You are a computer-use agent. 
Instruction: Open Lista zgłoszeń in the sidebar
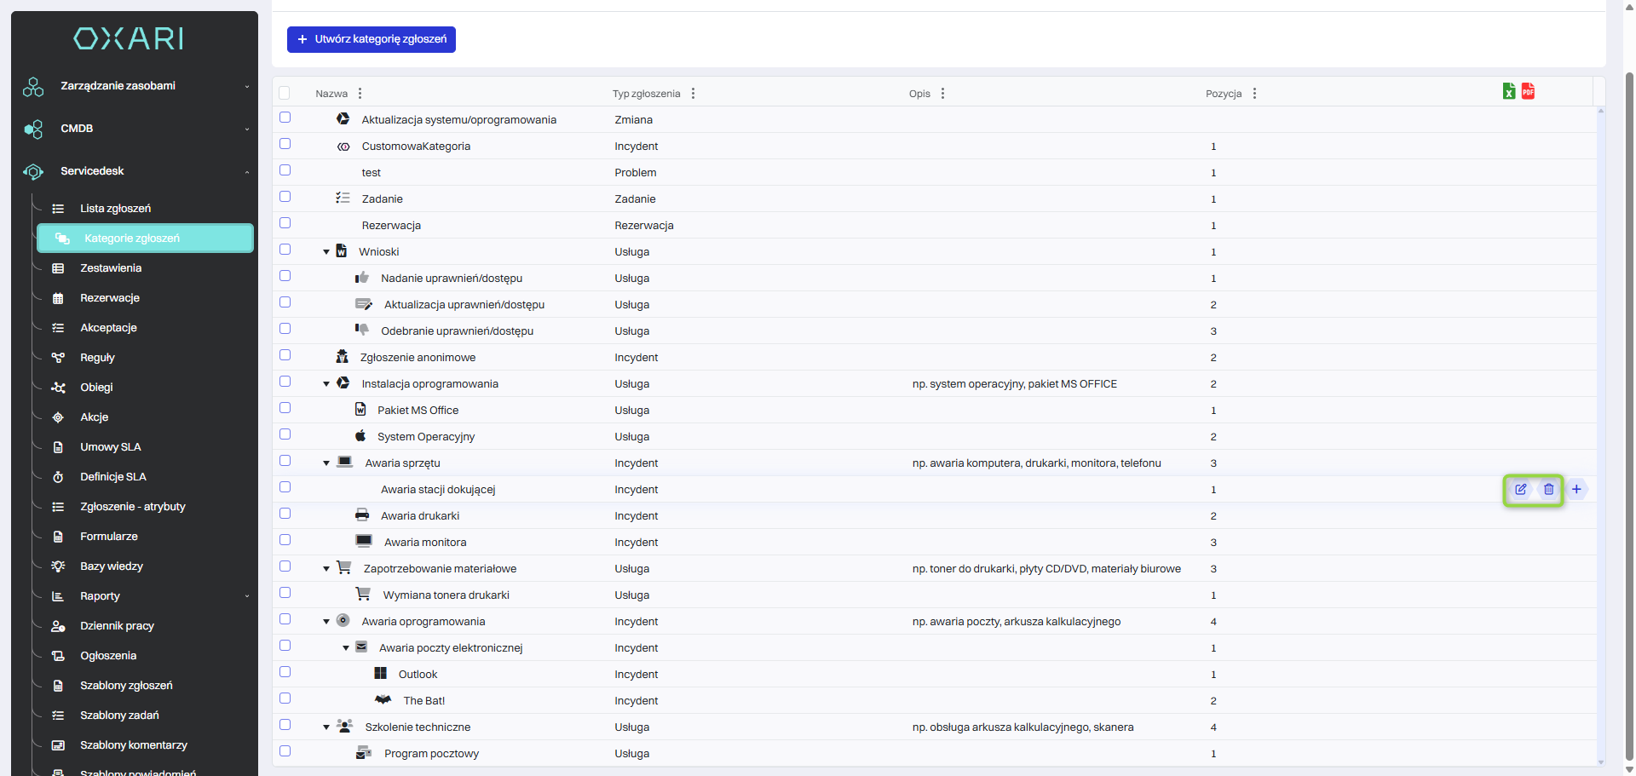point(115,209)
